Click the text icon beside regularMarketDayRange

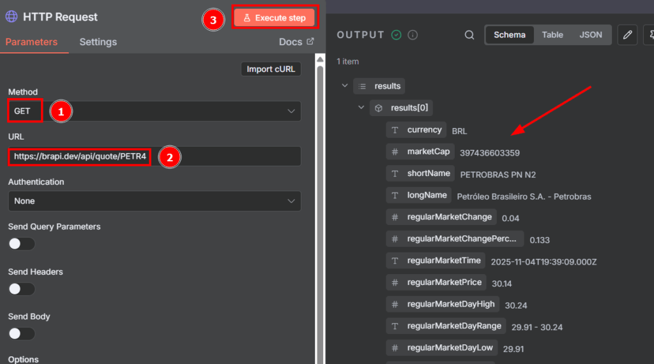pyautogui.click(x=395, y=326)
